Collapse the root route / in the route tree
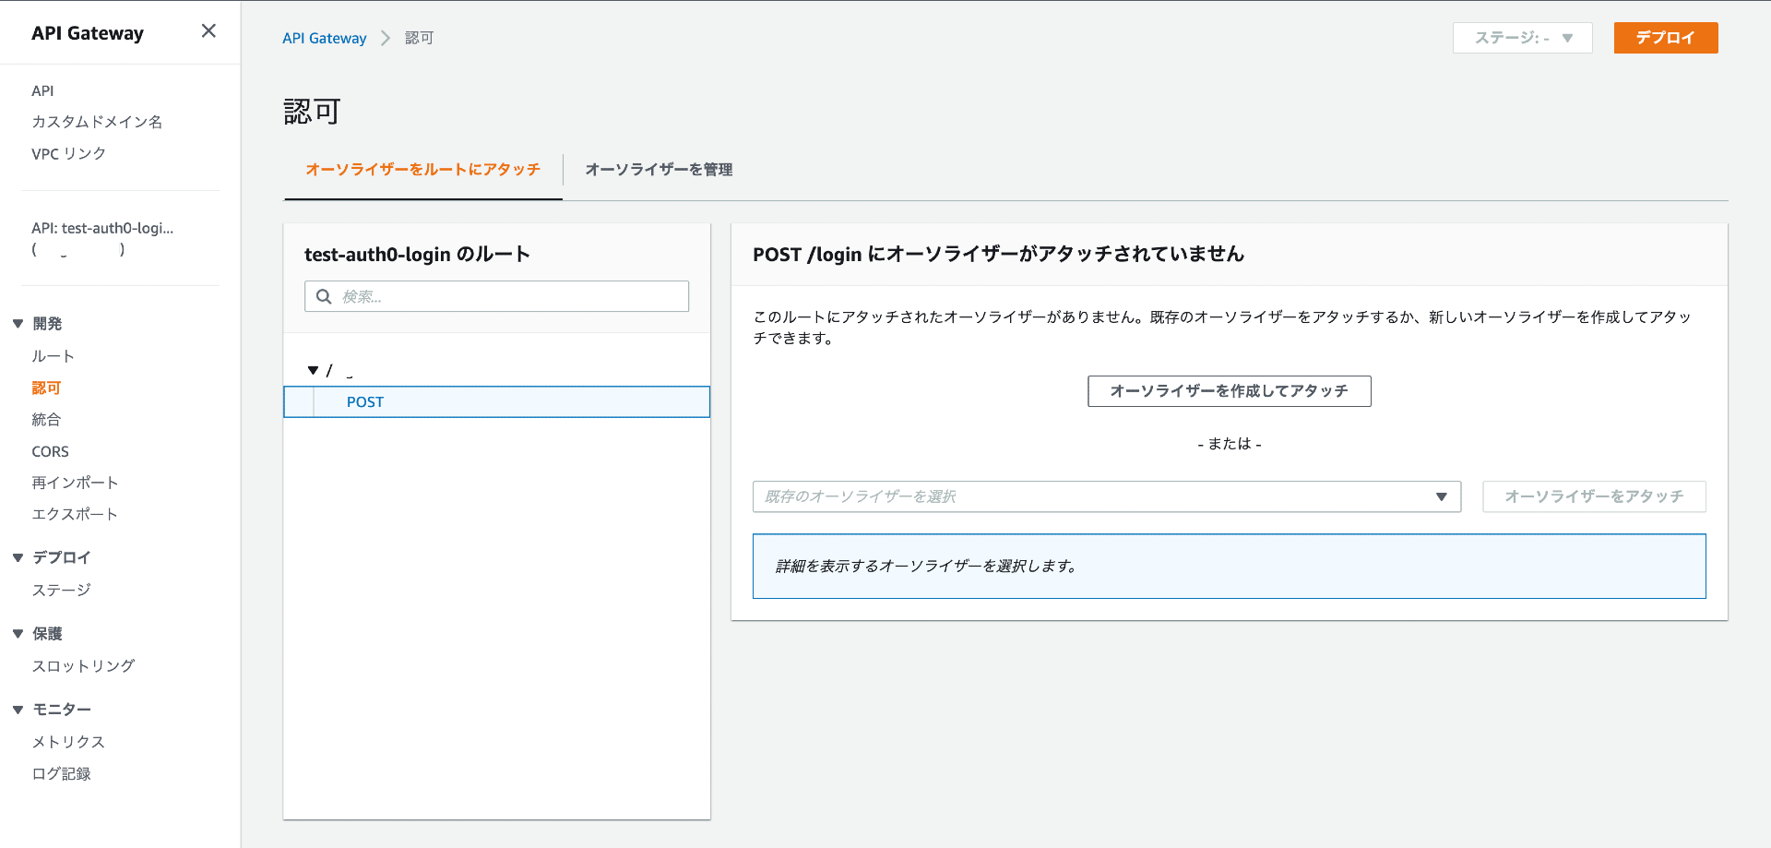The width and height of the screenshot is (1771, 848). (313, 369)
